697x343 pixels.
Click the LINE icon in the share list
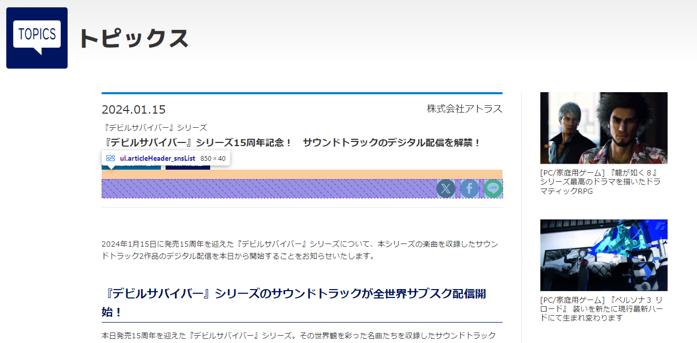pos(492,189)
